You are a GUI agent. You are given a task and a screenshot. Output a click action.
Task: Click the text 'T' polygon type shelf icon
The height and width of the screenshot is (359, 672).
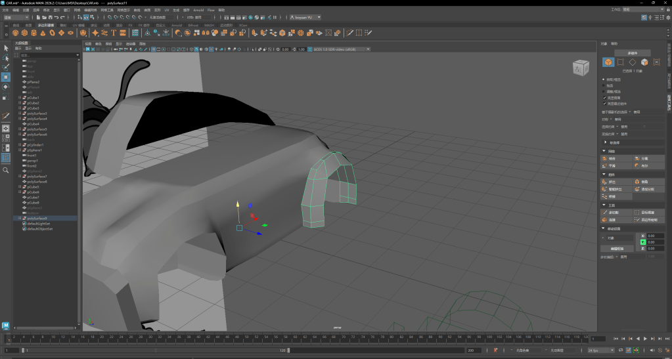[x=114, y=32]
